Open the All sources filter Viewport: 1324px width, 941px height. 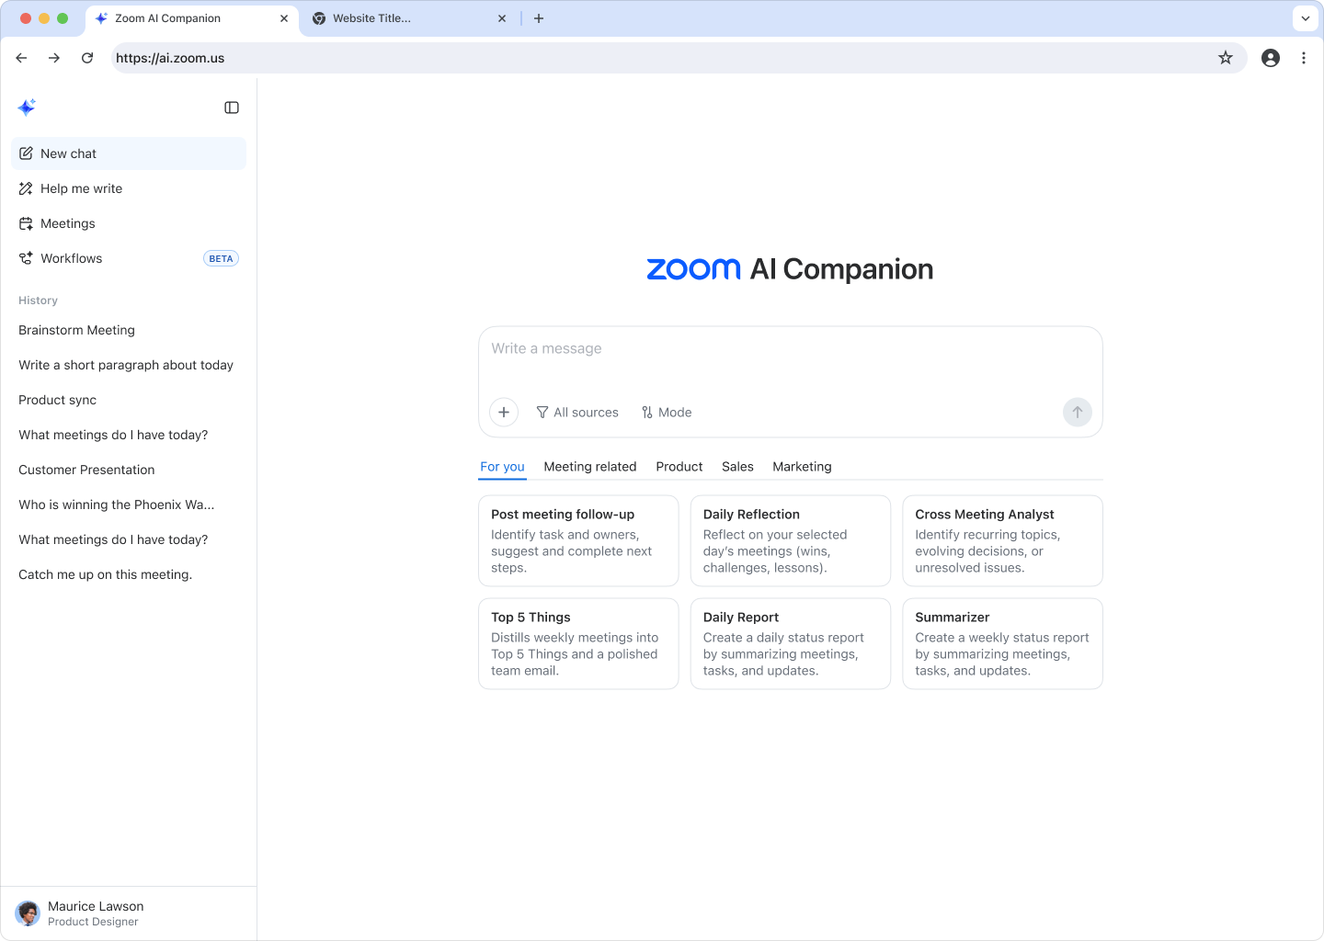point(577,412)
